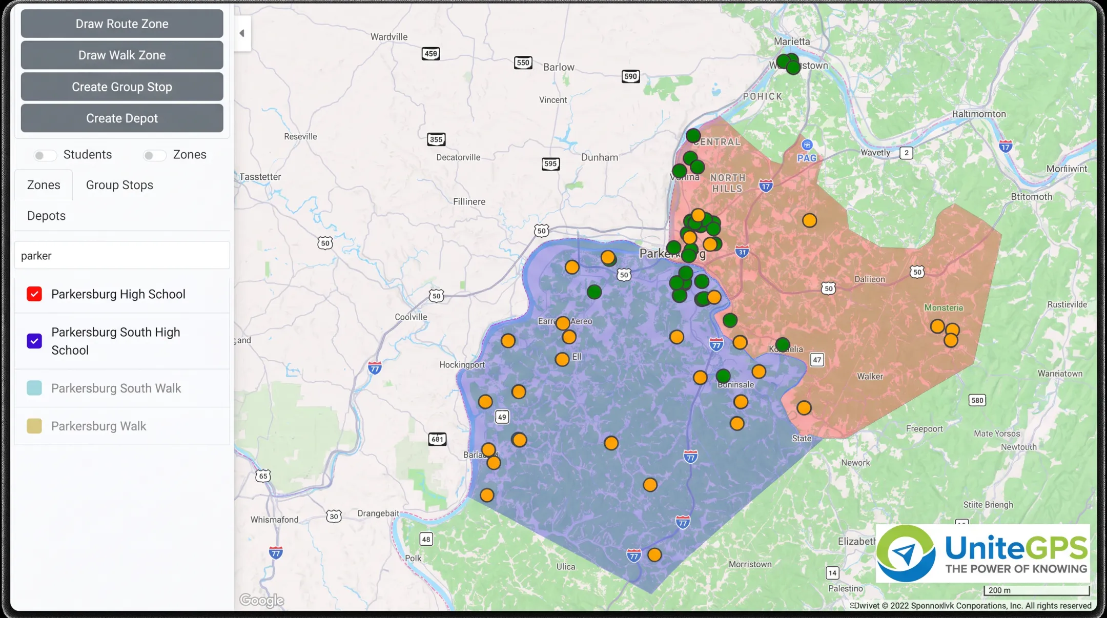Click the Route 459 highway shield near Wardville

pos(430,54)
